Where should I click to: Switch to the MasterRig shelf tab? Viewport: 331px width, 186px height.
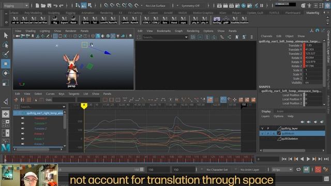(312, 13)
